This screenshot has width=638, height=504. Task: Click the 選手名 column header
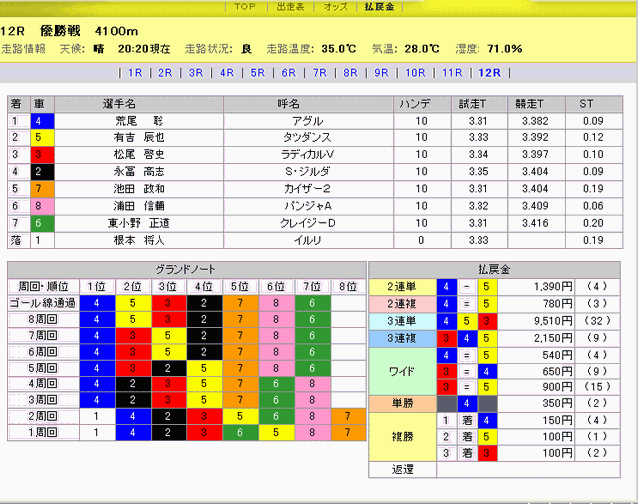pyautogui.click(x=139, y=104)
